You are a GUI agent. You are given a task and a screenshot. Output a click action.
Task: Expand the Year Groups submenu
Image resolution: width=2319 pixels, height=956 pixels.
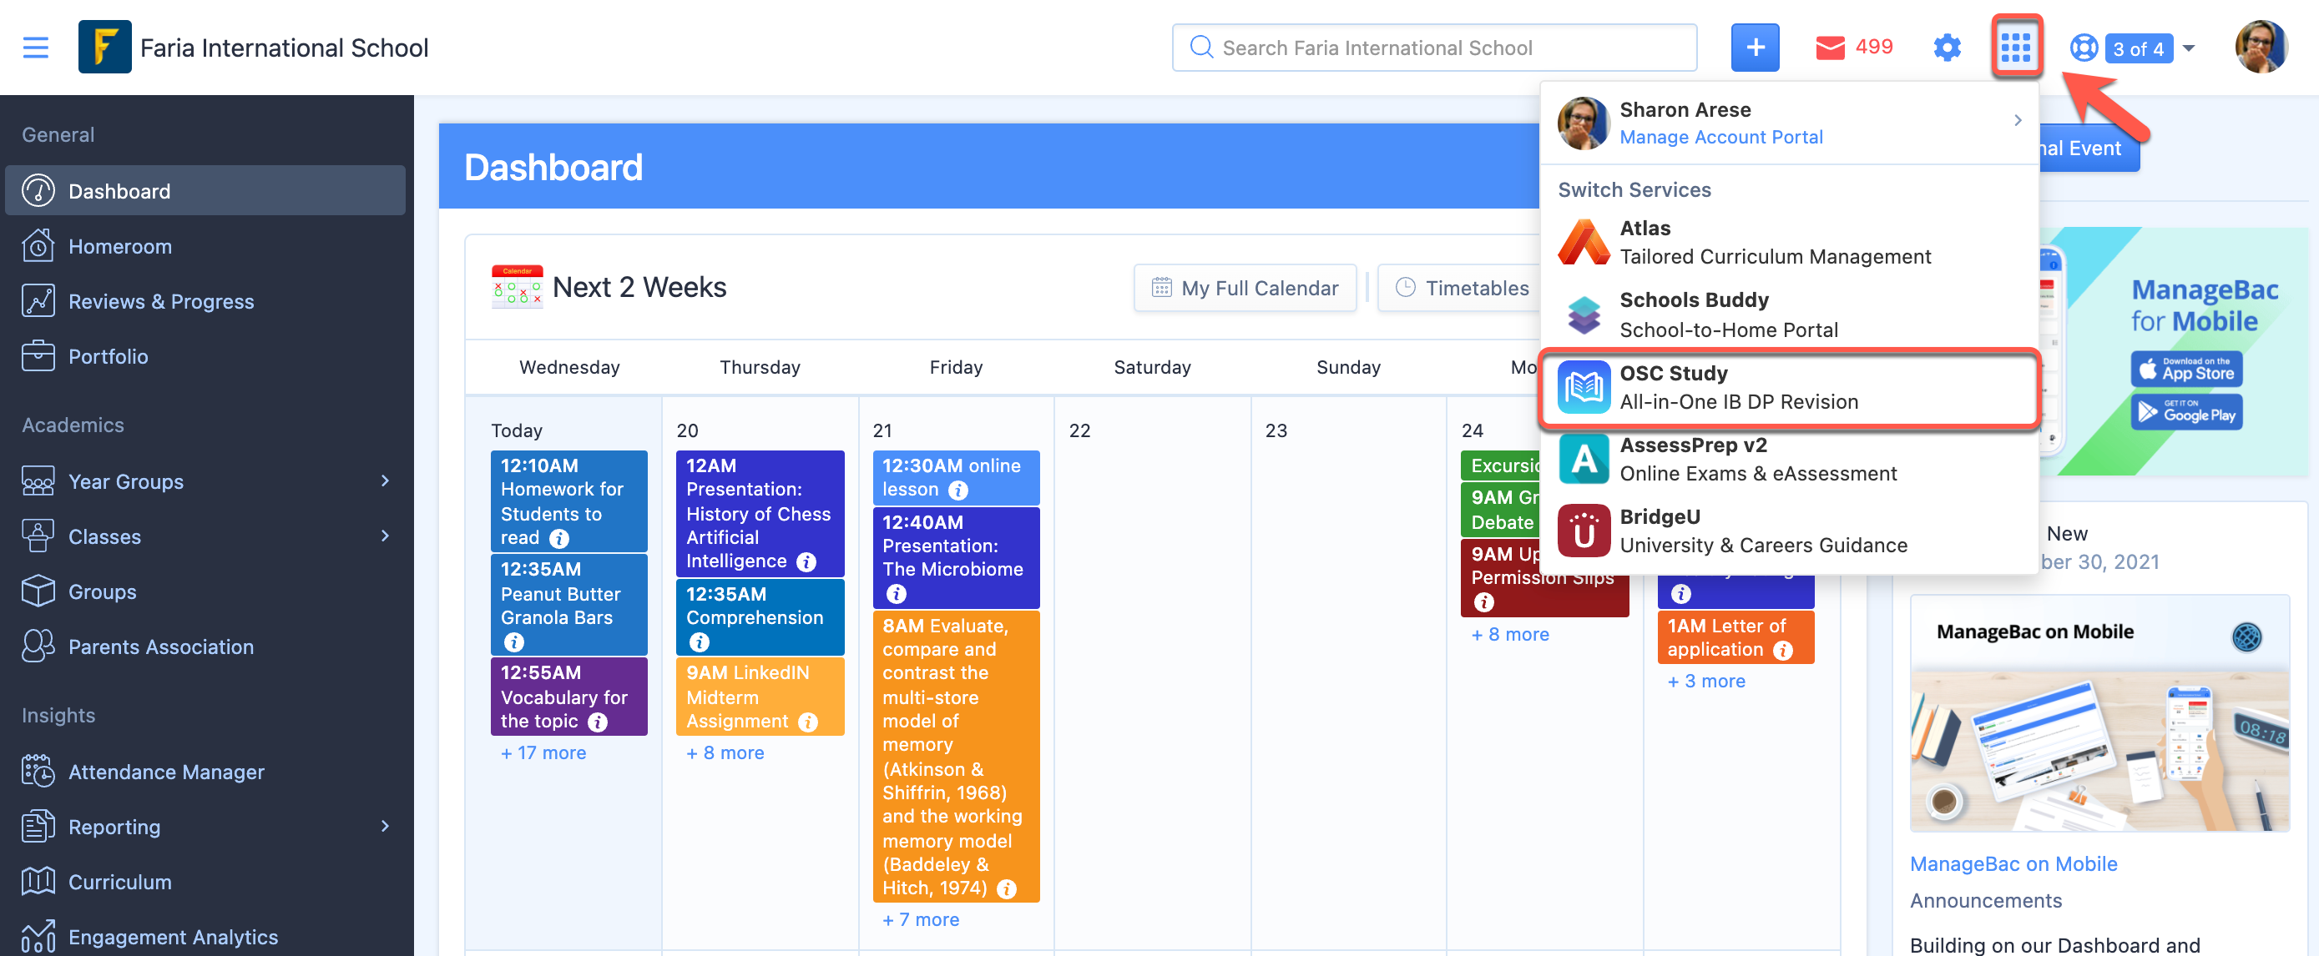coord(384,481)
